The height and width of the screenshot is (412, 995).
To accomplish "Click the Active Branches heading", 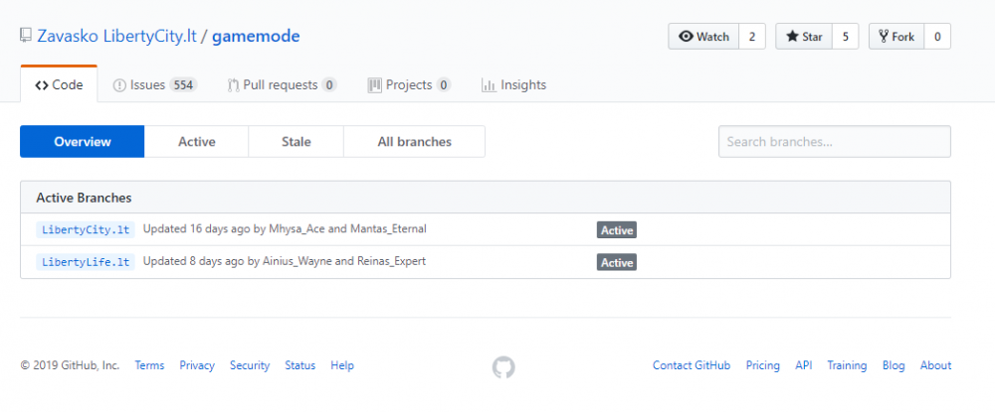I will click(x=84, y=198).
